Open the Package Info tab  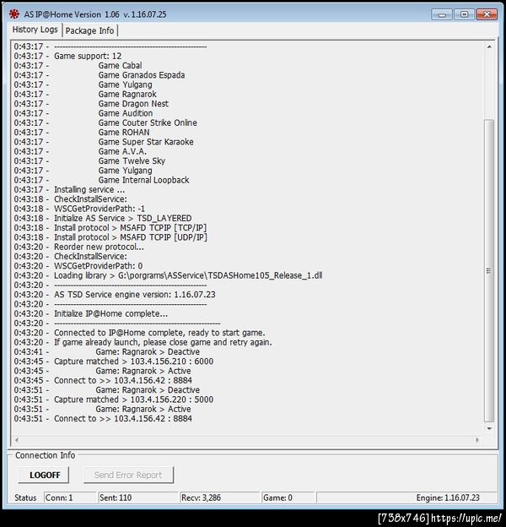89,30
